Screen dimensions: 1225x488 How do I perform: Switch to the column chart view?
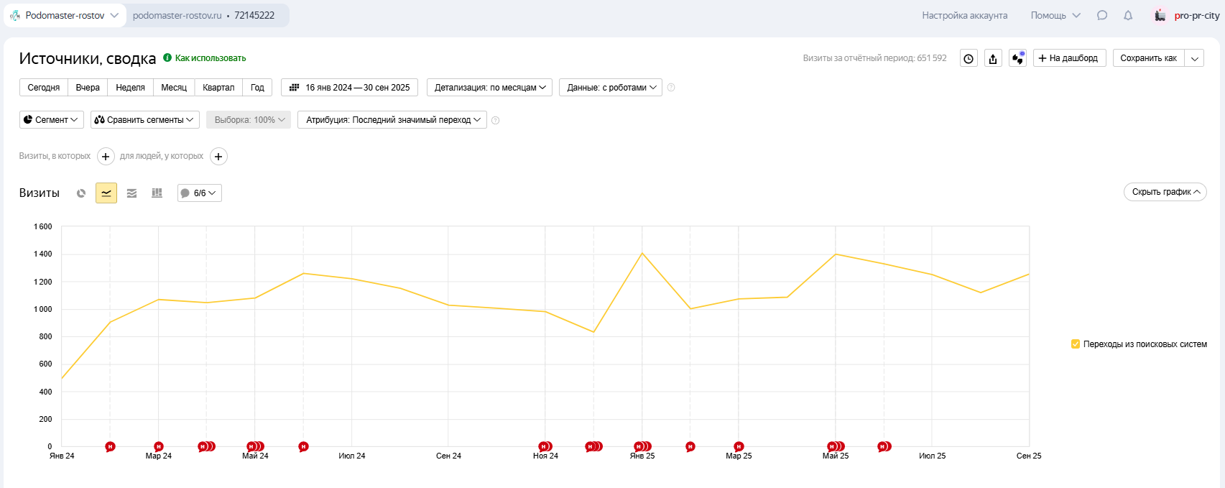(157, 193)
